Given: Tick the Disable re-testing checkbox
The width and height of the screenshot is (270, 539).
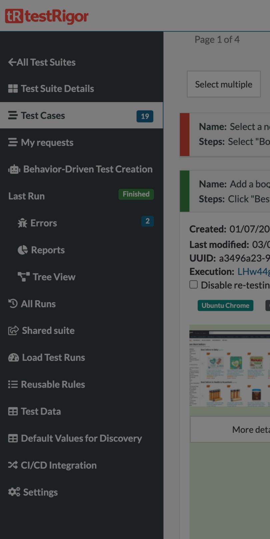Looking at the screenshot, I should [193, 285].
